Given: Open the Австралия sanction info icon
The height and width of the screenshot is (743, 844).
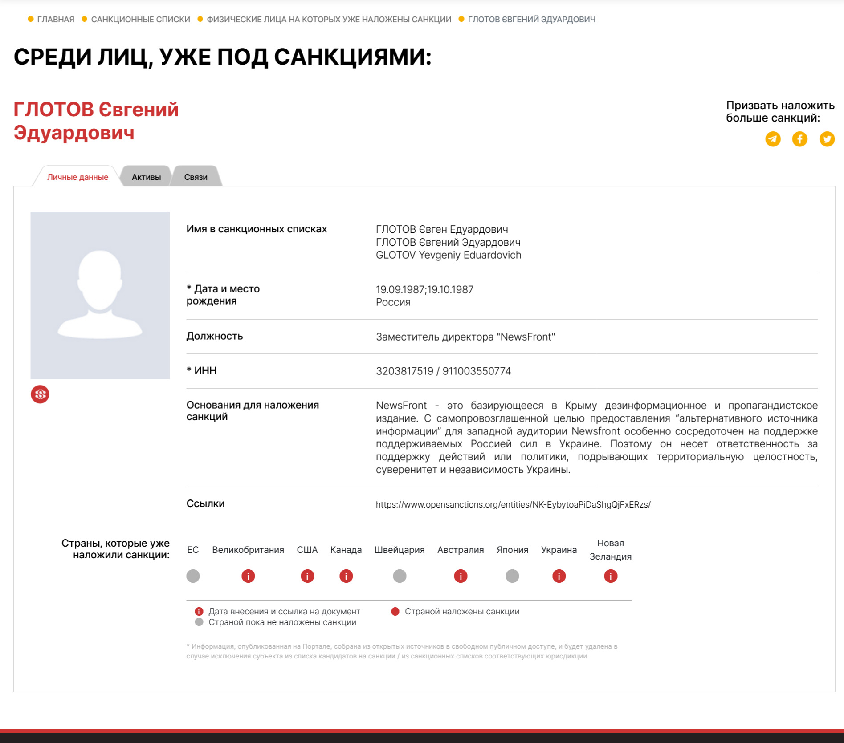Looking at the screenshot, I should pyautogui.click(x=461, y=576).
